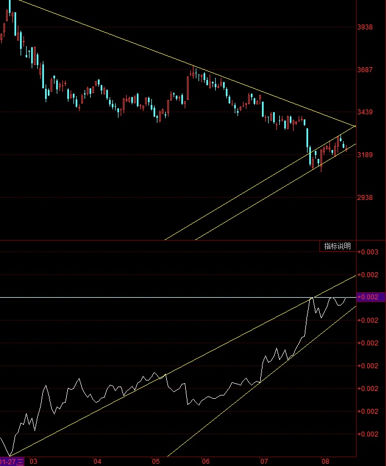Image resolution: width=386 pixels, height=466 pixels.
Task: Click the purple highlighted +0.002 value tag
Action: 371,297
